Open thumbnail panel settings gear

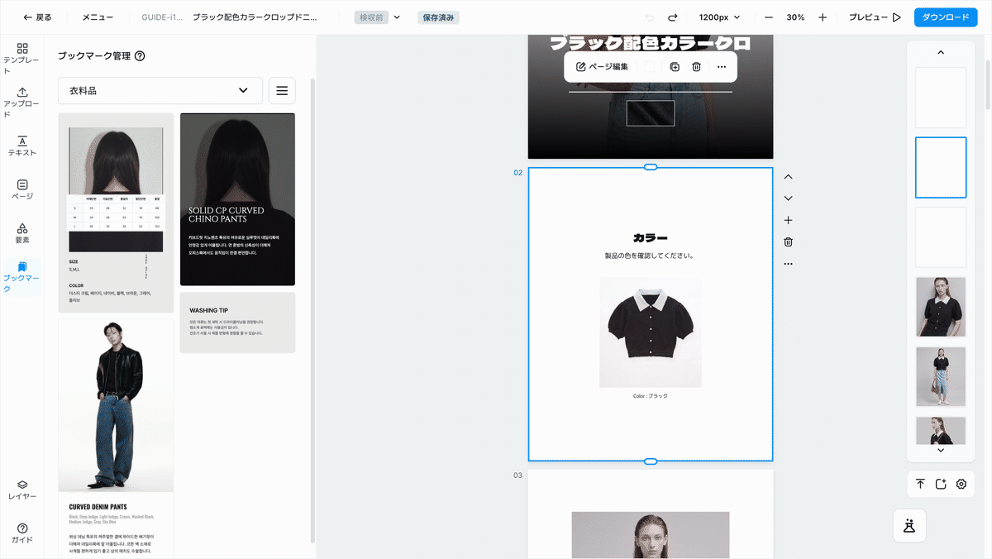pyautogui.click(x=961, y=485)
